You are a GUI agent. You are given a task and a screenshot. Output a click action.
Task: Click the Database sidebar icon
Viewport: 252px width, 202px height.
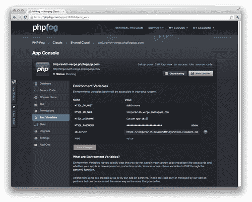tap(36, 84)
